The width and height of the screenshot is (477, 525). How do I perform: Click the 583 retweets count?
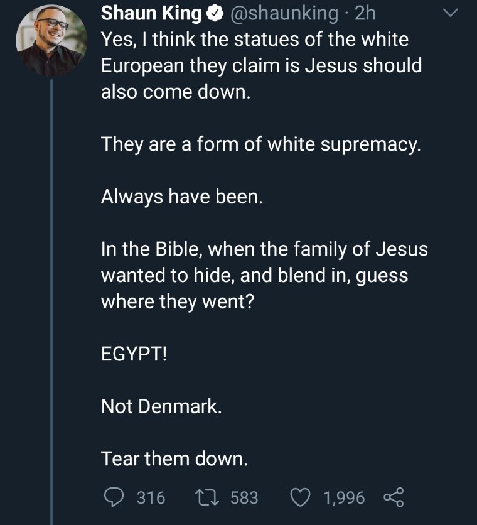[x=244, y=498]
